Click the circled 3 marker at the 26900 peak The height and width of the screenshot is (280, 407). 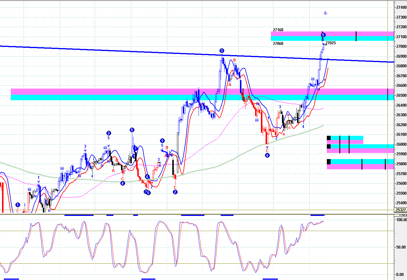tap(222, 51)
